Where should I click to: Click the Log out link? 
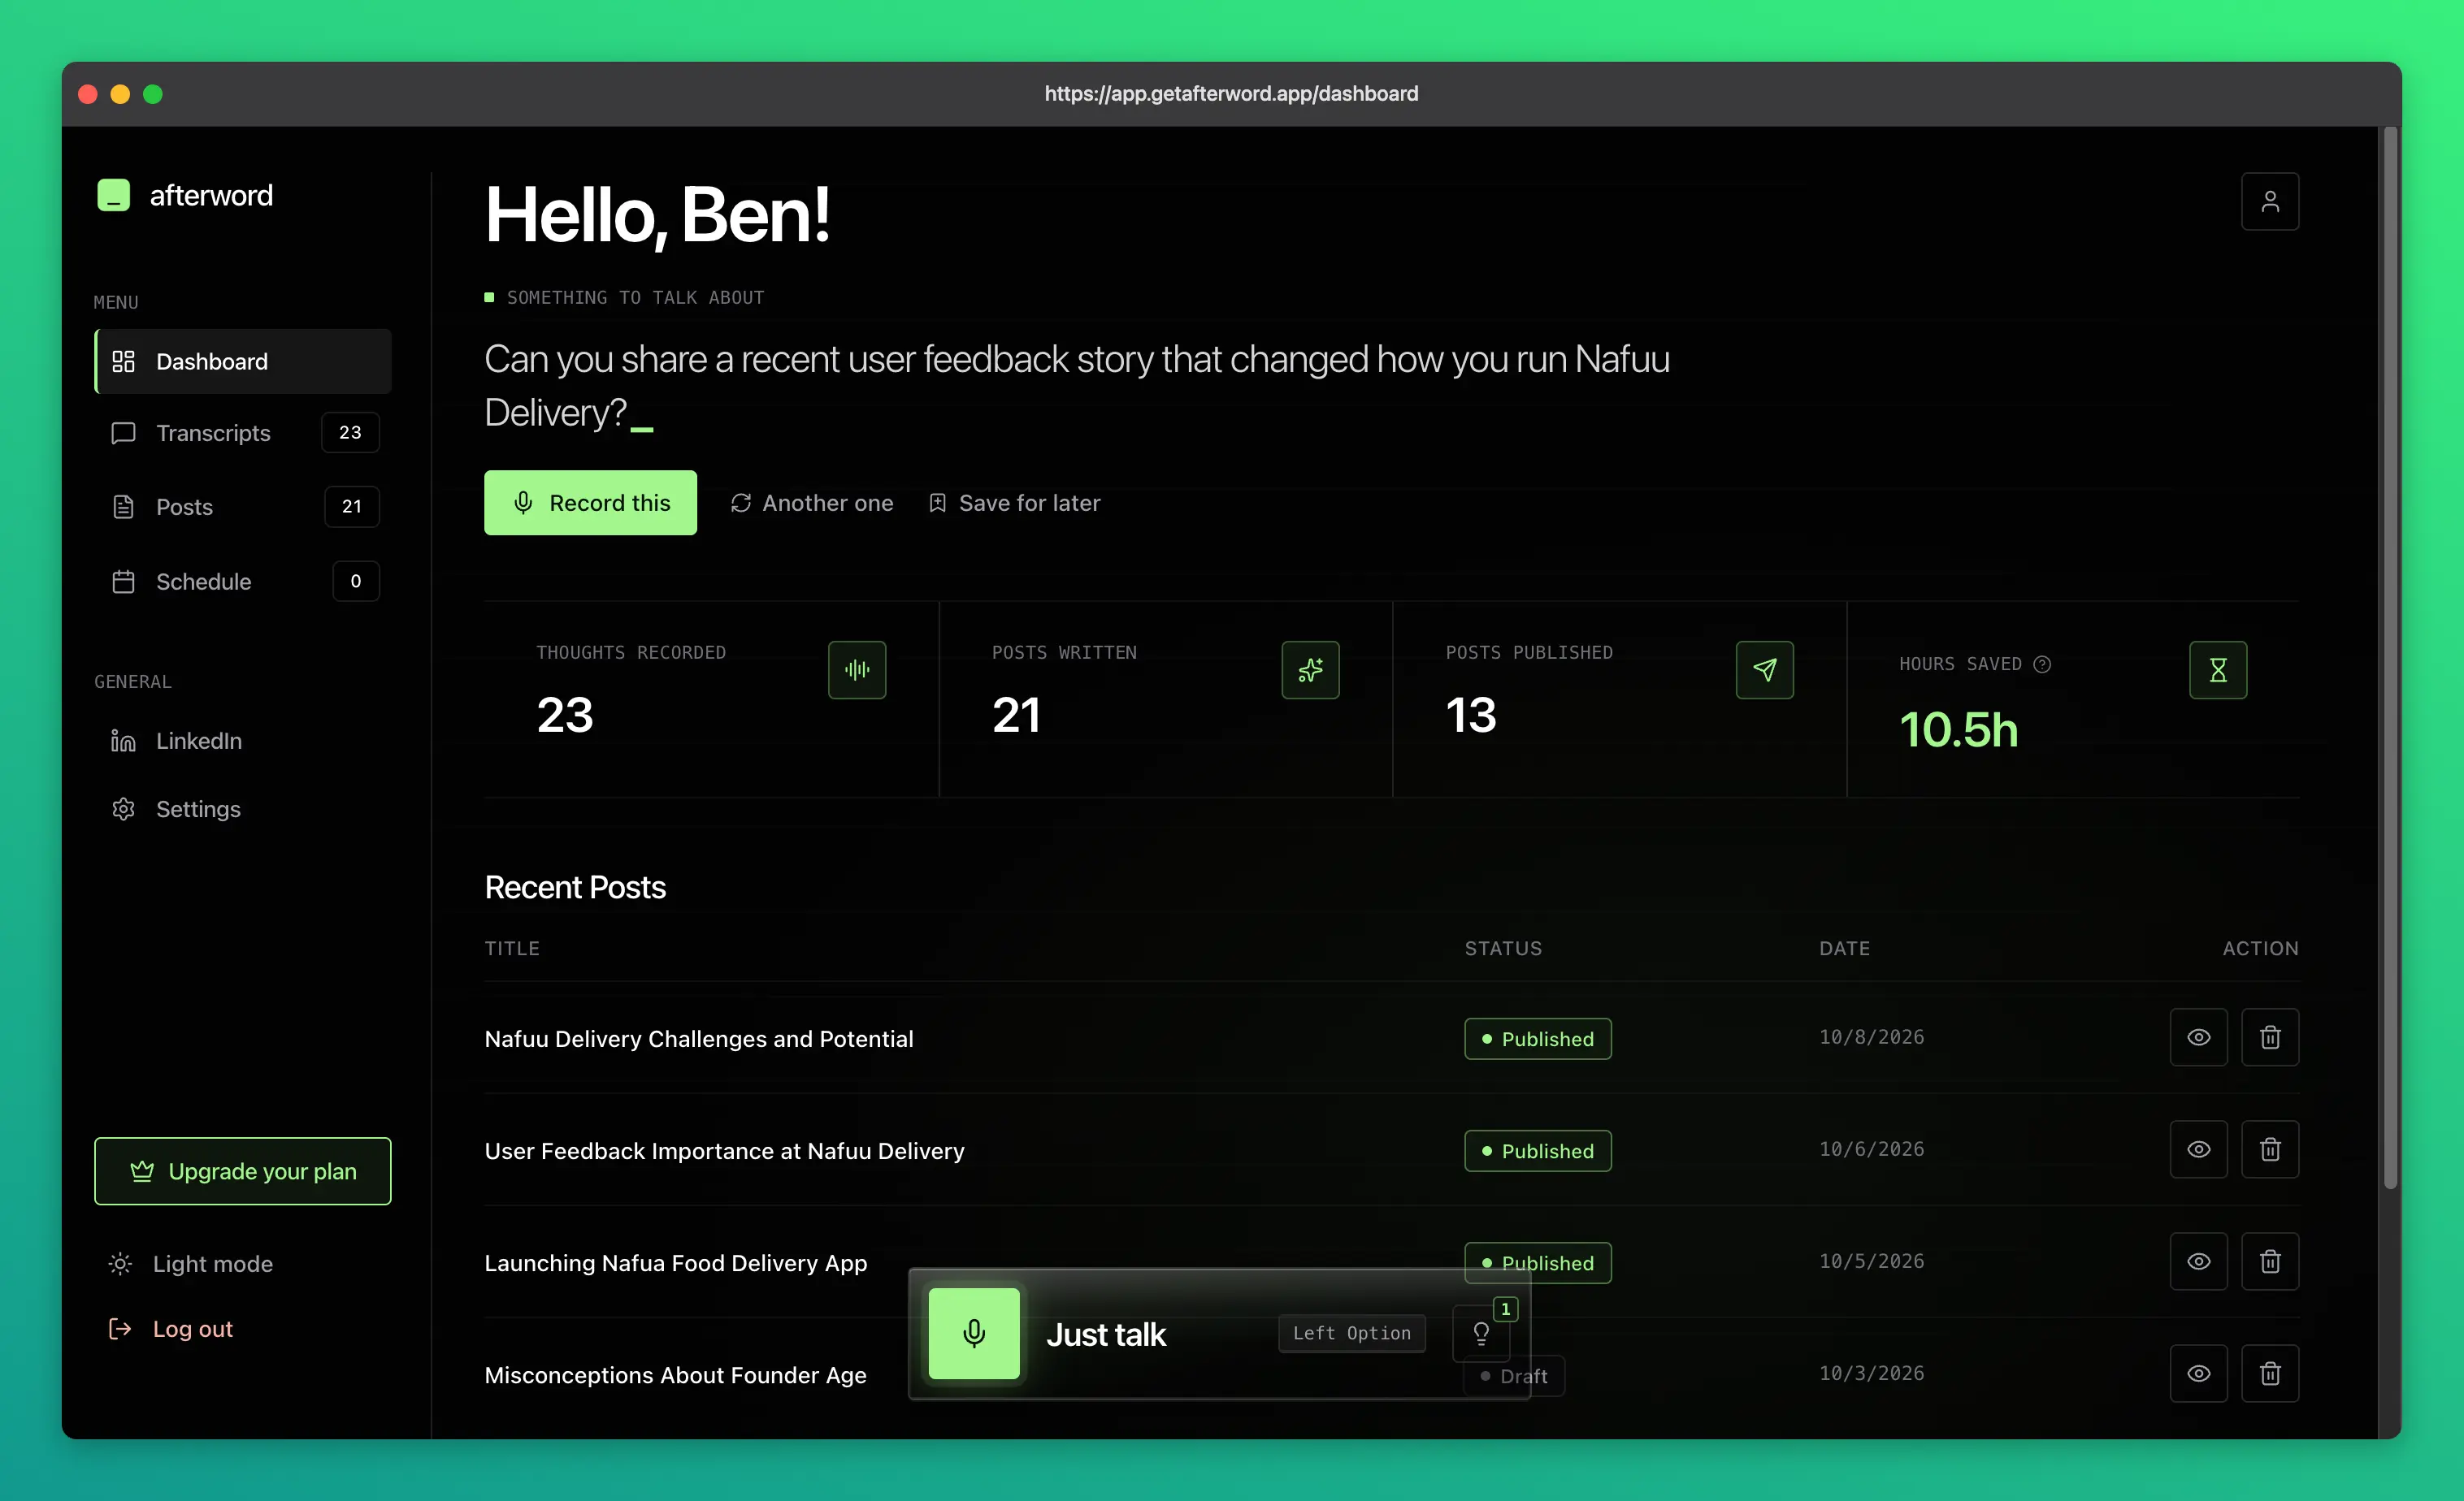171,1329
